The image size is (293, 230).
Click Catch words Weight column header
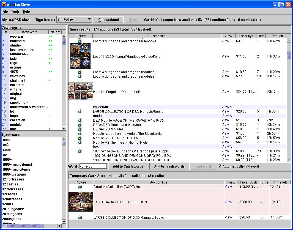click(55, 32)
